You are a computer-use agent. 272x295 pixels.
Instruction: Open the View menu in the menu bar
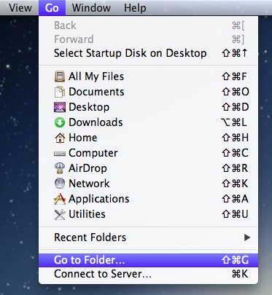pos(20,8)
